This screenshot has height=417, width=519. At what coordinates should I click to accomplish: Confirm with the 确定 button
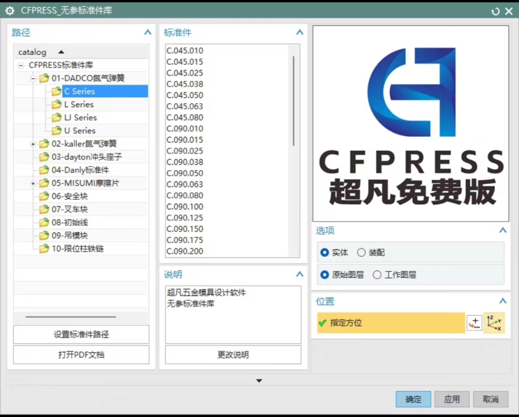(x=413, y=399)
